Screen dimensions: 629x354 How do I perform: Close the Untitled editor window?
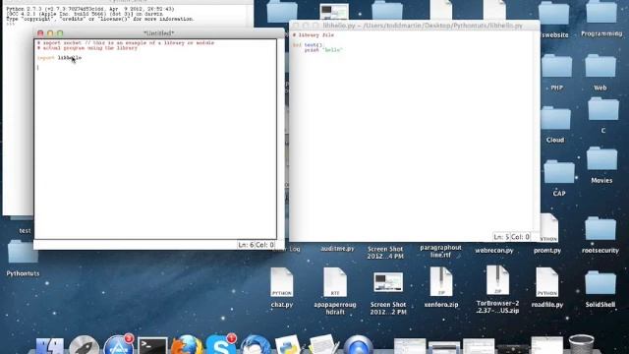click(x=40, y=33)
